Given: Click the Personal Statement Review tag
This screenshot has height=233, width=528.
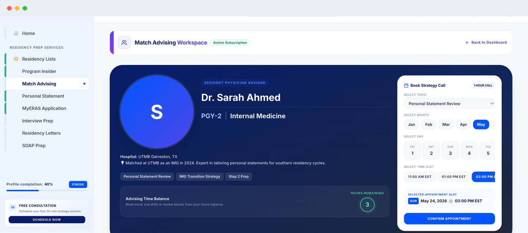Looking at the screenshot, I should [147, 177].
